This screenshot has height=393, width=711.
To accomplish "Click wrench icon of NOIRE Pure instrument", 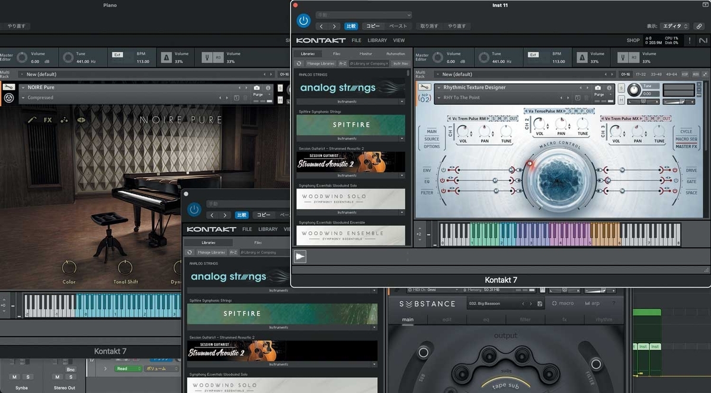I will point(9,87).
